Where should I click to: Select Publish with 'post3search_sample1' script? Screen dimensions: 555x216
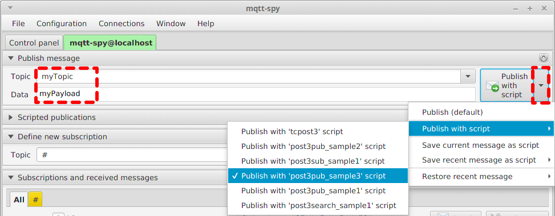[318, 205]
